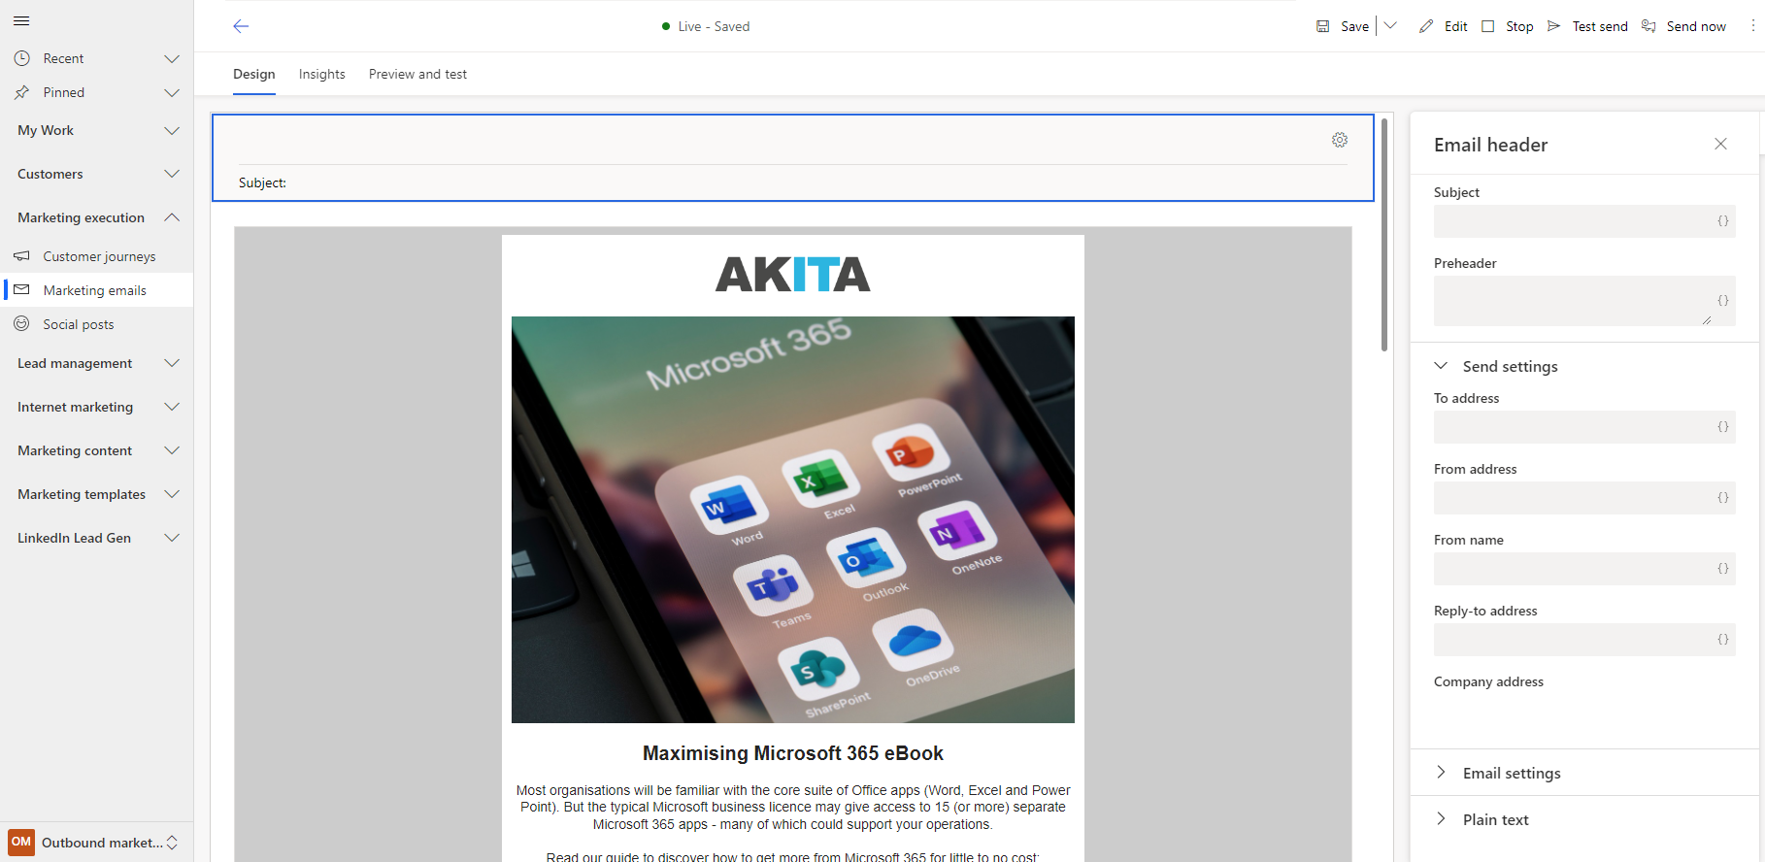Screen dimensions: 1765x862
Task: Click the design canvas vertical scrollbar
Action: point(1384,234)
